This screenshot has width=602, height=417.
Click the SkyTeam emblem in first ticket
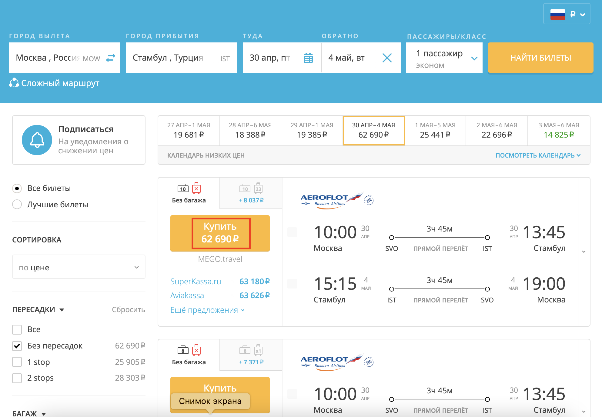point(369,200)
